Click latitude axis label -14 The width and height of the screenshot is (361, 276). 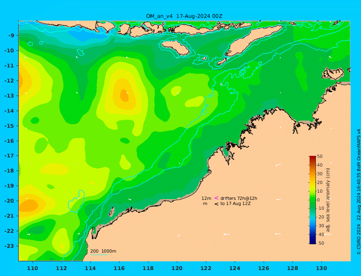(x=9, y=111)
